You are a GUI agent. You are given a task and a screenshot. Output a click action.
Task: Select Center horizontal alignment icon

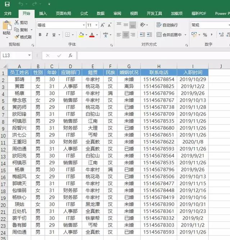coord(126,35)
